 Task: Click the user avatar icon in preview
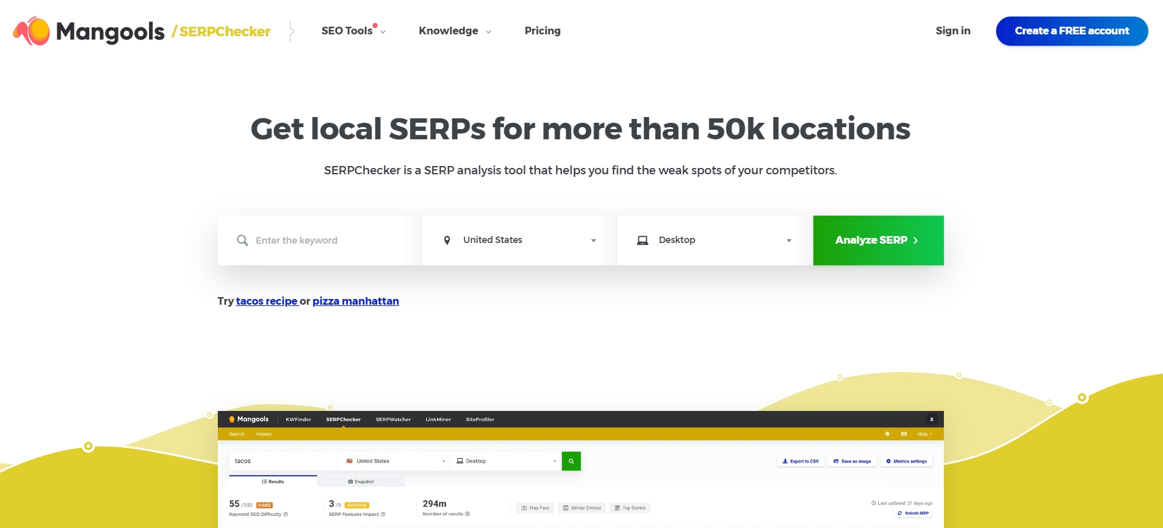pos(932,419)
